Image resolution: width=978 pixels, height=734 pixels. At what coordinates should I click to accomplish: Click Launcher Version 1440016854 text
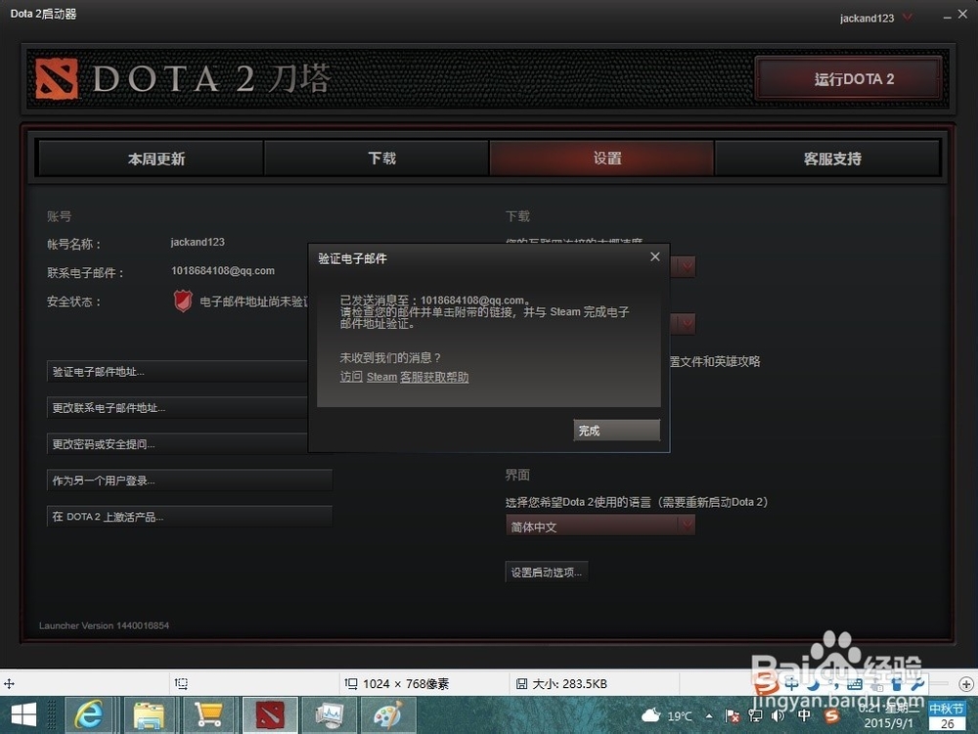[104, 625]
